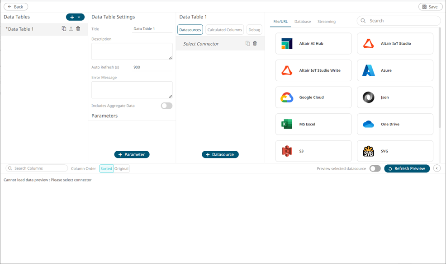
Task: Open the add data table dropdown arrow
Action: coord(79,17)
